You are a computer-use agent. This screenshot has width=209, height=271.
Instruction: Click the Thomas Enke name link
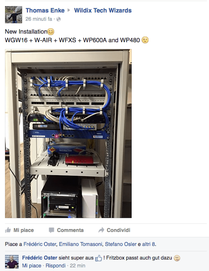(x=45, y=10)
